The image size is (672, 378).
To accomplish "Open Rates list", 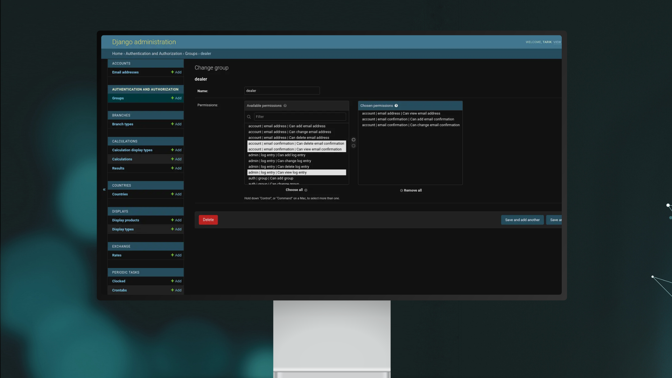I will point(117,255).
